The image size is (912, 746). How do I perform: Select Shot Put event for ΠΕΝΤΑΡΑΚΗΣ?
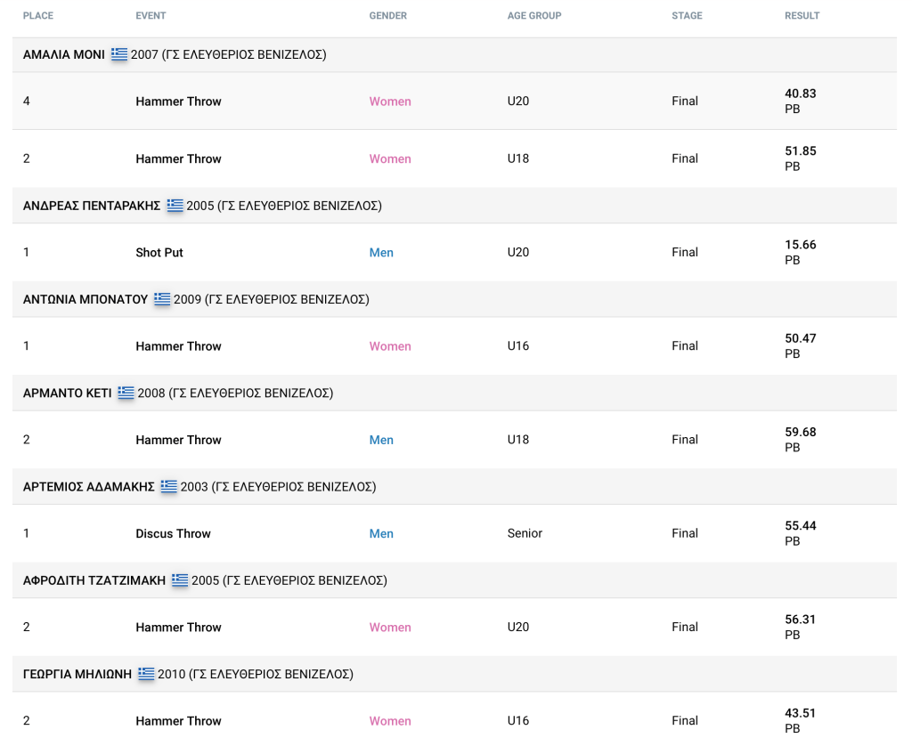159,253
